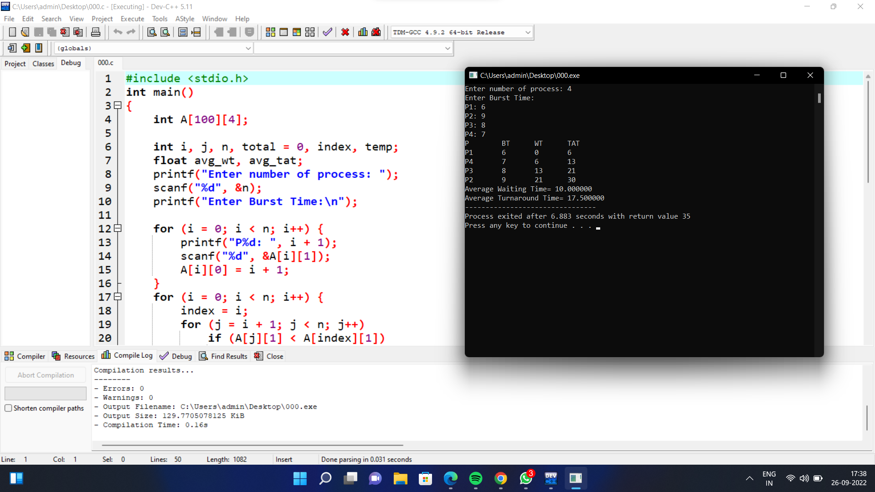Screen dimensions: 875x492
Task: Abort compilation using the red X icon
Action: [345, 32]
